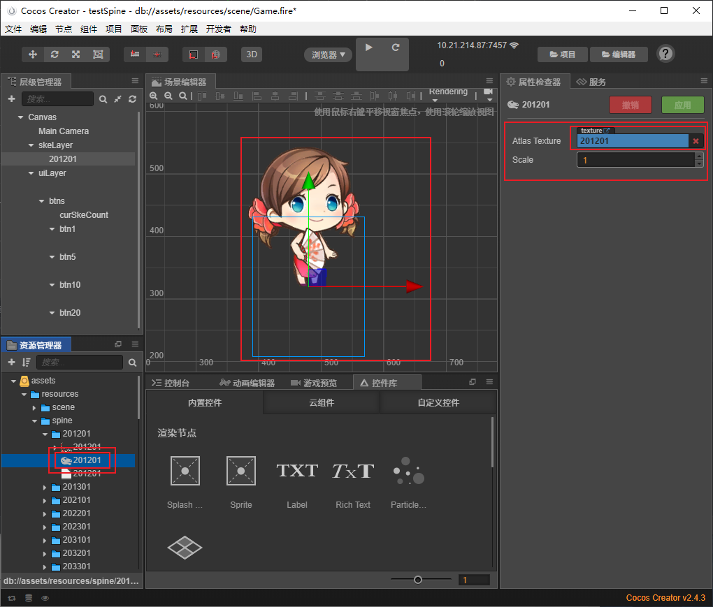
Task: Click the hierarchy search magnifier icon
Action: 103,99
